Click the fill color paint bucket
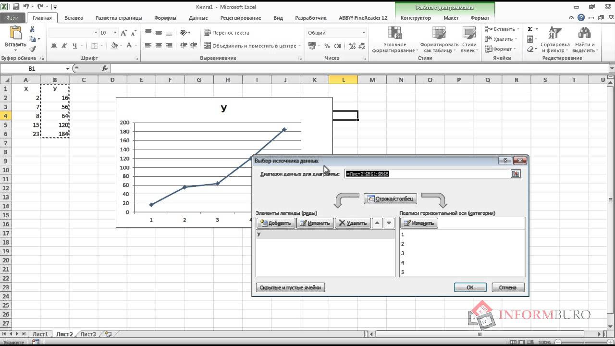This screenshot has height=346, width=615. [114, 46]
